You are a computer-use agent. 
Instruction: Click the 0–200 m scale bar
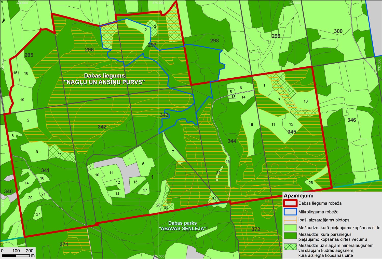coord(17,255)
